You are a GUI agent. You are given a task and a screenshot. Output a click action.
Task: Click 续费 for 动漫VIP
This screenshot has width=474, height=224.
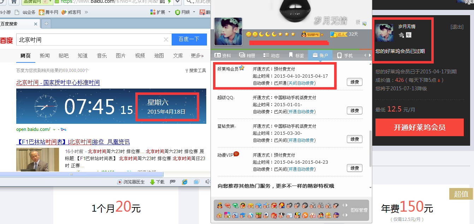click(x=355, y=168)
